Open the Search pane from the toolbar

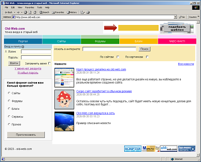coord(44,12)
